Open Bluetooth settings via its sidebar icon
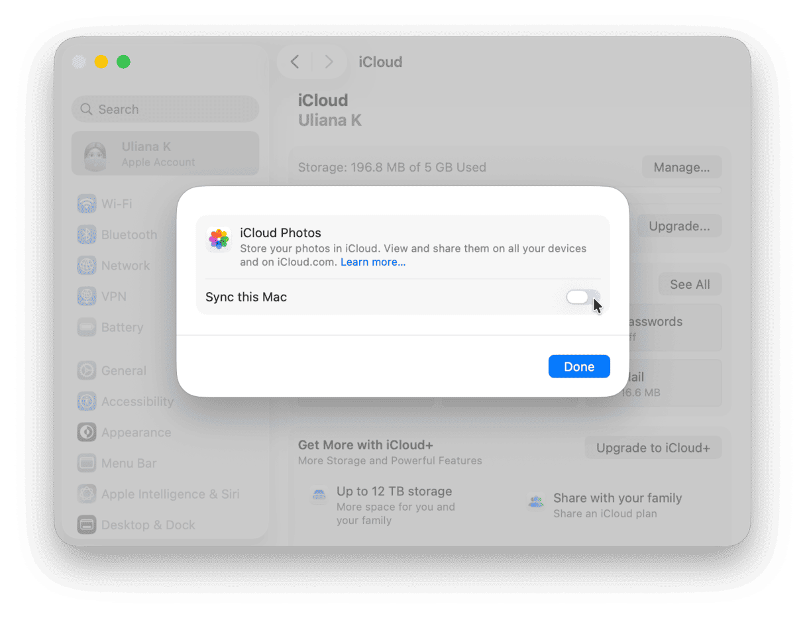805x618 pixels. [x=87, y=234]
